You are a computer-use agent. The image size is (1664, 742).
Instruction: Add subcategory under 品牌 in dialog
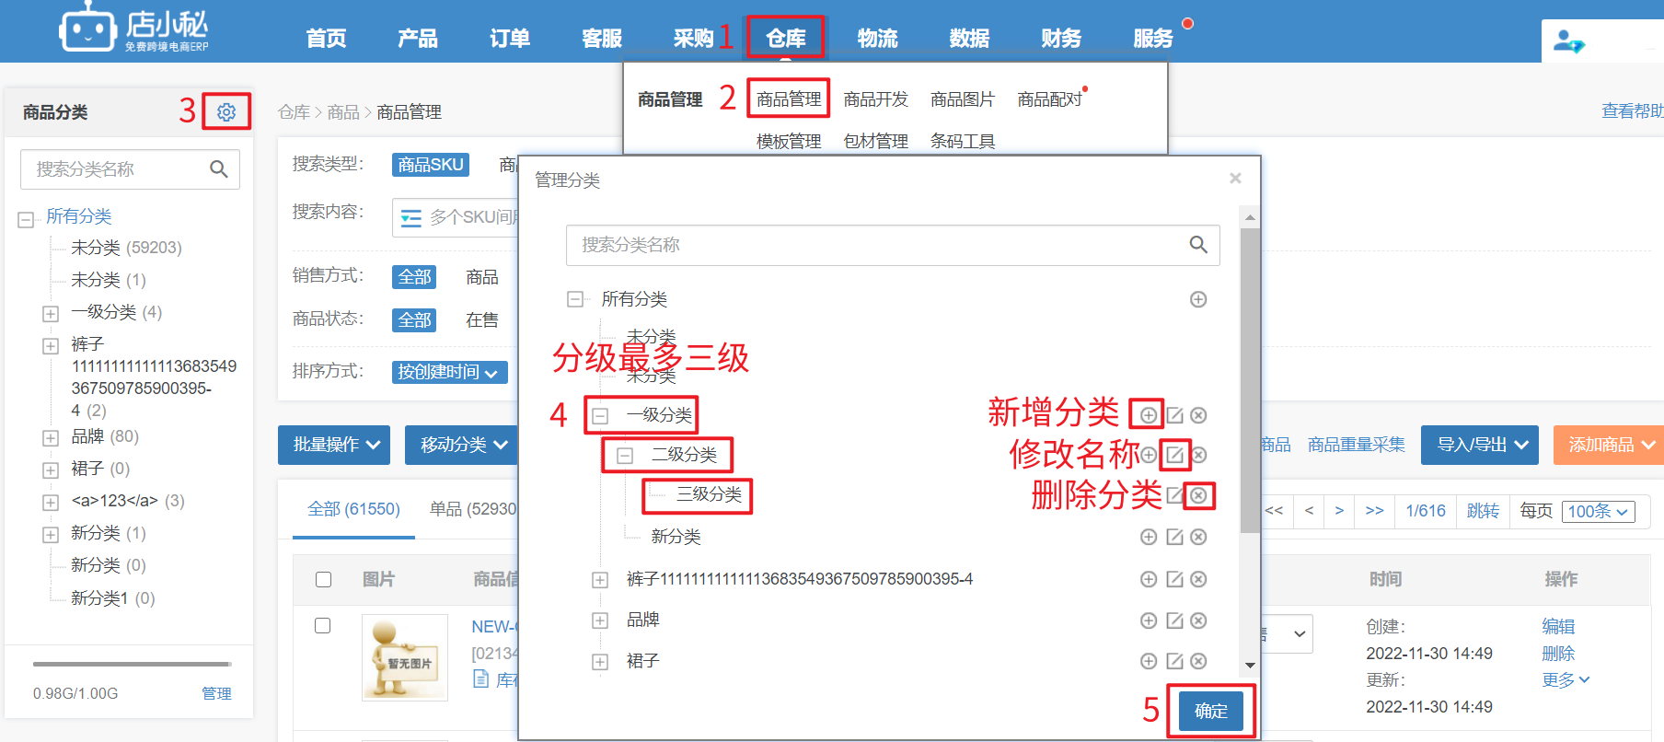1149,620
